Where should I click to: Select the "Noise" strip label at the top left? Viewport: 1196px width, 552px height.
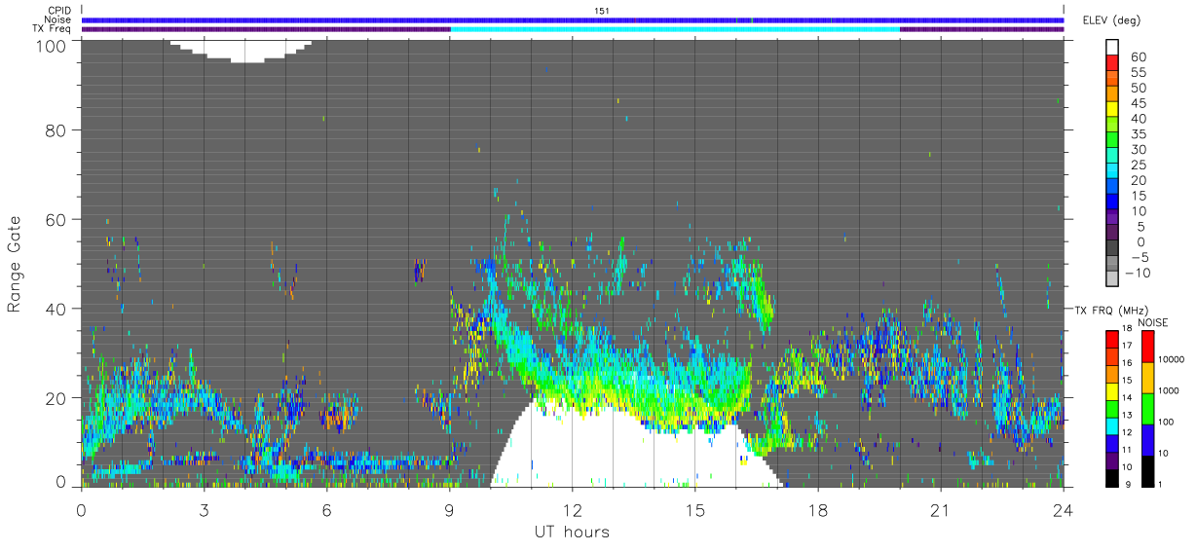(x=57, y=19)
